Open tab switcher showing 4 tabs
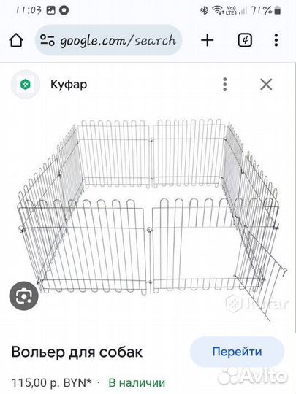This screenshot has height=394, width=296. 245,40
